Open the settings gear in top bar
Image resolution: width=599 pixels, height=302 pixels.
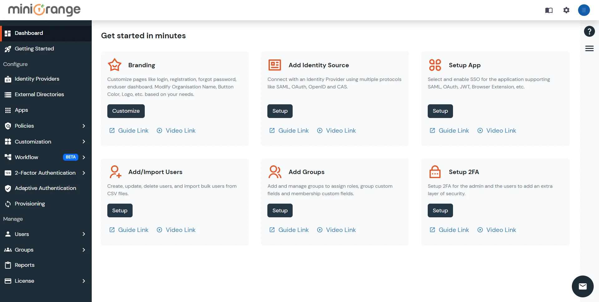[x=566, y=10]
